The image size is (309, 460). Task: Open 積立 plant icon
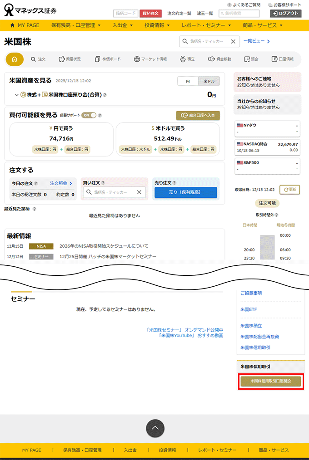(x=187, y=59)
